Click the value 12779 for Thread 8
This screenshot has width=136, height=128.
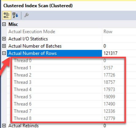(x=109, y=118)
